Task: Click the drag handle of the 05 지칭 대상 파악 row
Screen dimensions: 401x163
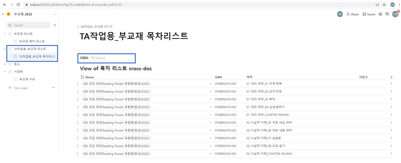Action: click(x=77, y=122)
